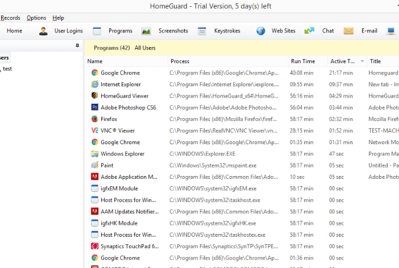Viewport: 399px width, 268px height.
Task: Open the User Logins person icon
Action: pyautogui.click(x=43, y=31)
